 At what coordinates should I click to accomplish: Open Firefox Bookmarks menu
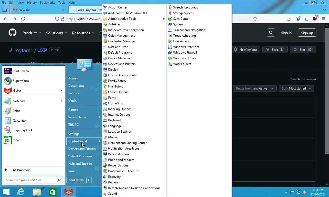47,3
